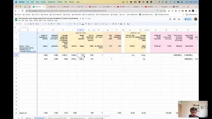Toggle italic formatting
The height and width of the screenshot is (119, 212).
click(77, 24)
